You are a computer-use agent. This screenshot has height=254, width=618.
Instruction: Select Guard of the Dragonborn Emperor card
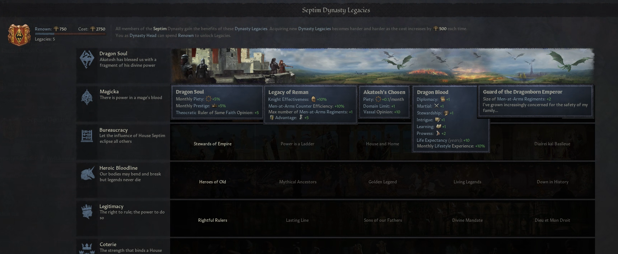535,101
